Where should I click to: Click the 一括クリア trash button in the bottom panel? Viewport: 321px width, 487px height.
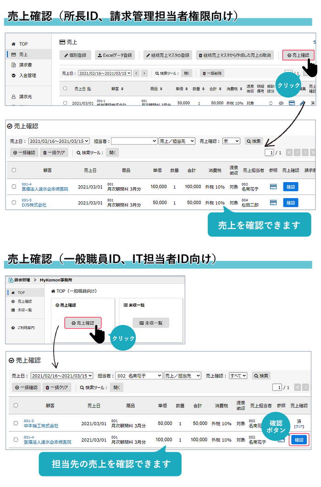pos(57,387)
